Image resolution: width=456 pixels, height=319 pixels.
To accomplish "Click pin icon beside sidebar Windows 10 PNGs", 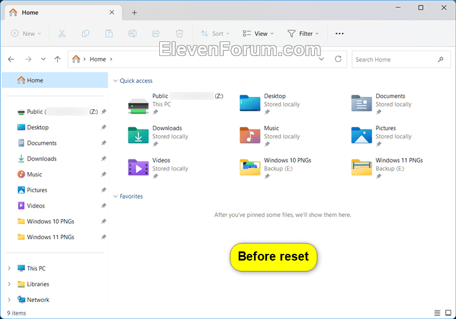I will pyautogui.click(x=103, y=222).
